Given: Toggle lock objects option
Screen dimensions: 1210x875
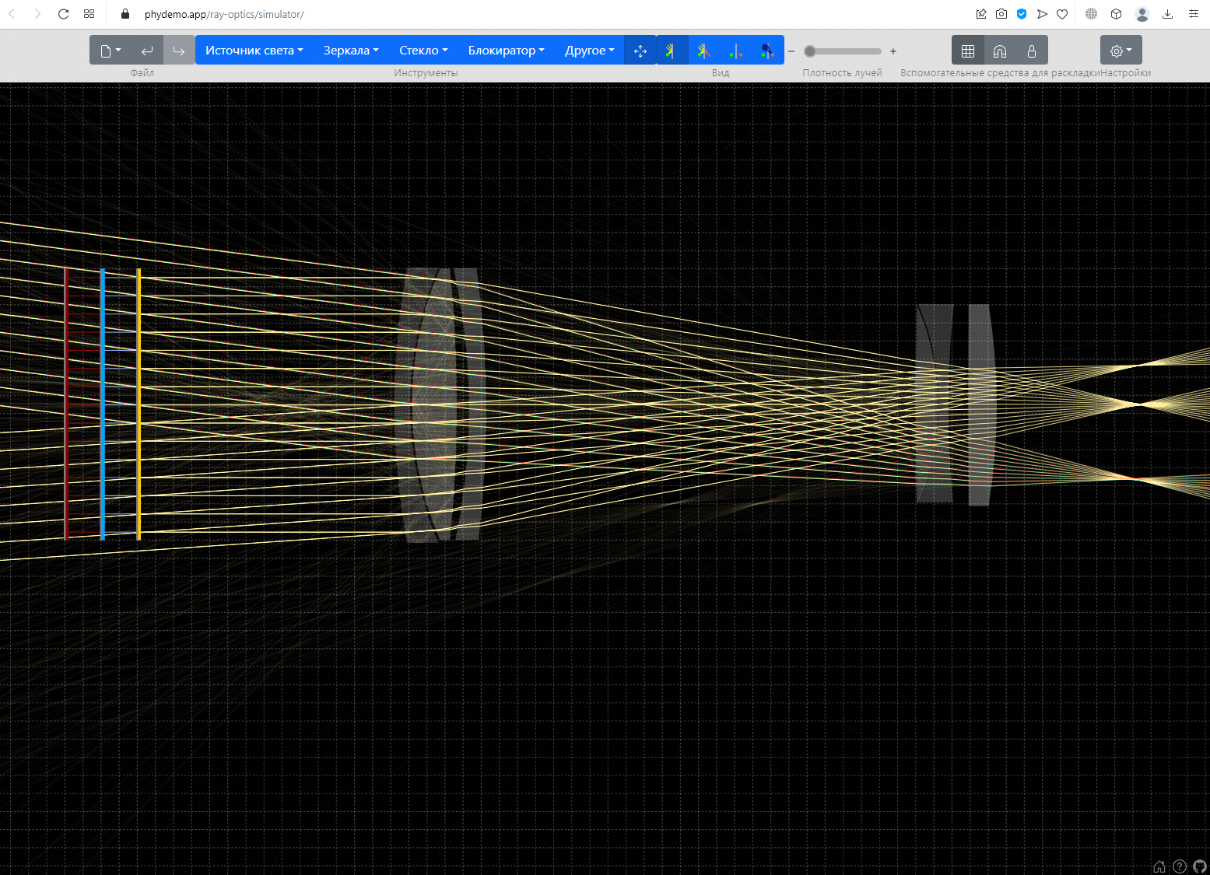Looking at the screenshot, I should [x=1032, y=51].
